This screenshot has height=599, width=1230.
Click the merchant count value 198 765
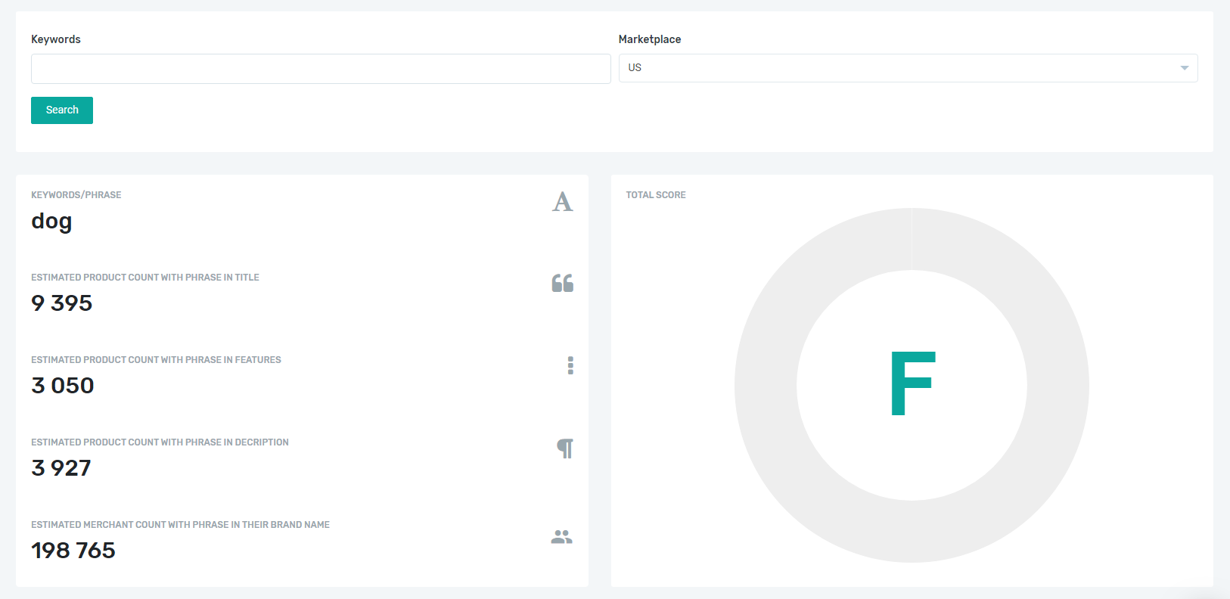pyautogui.click(x=73, y=551)
